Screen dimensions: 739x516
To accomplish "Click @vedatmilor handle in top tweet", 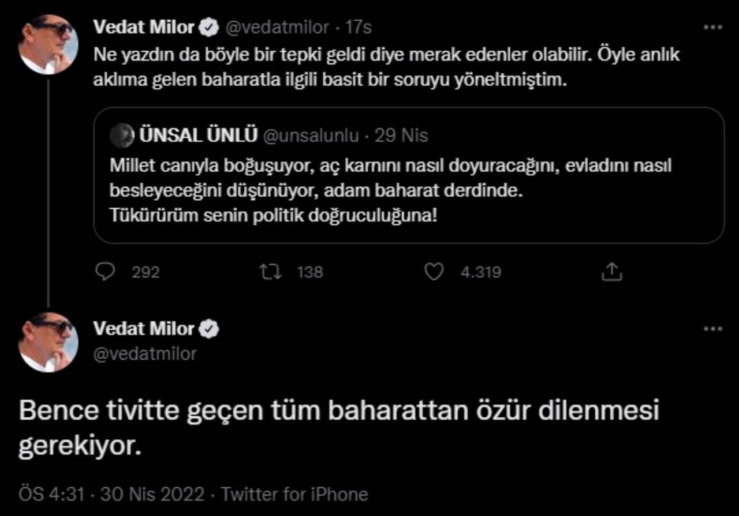I will coord(276,27).
